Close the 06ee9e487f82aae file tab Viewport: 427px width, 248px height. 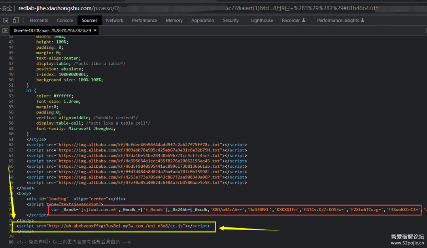(x=95, y=30)
